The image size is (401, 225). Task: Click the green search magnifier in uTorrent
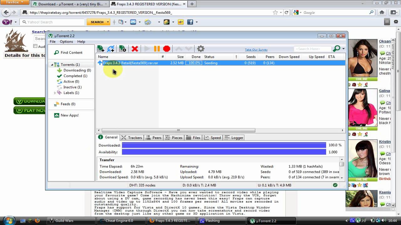coord(336,48)
